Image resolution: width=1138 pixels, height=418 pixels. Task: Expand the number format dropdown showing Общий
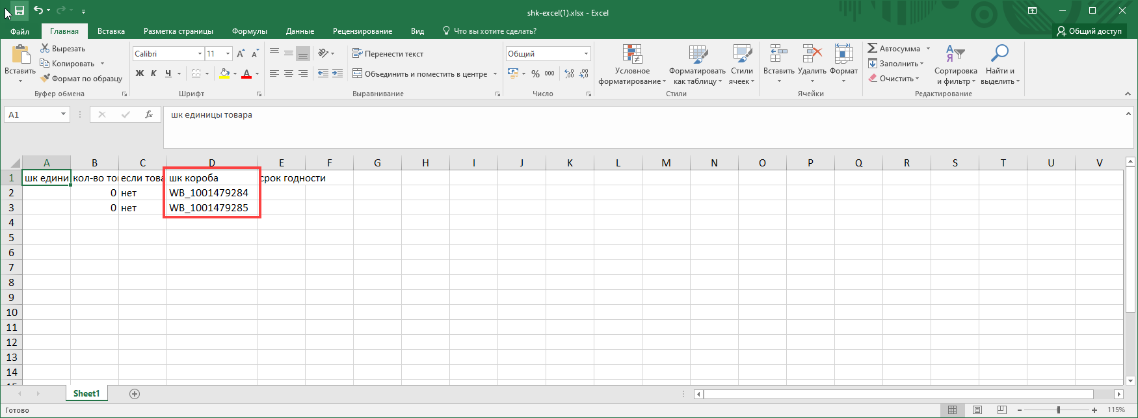coord(586,54)
